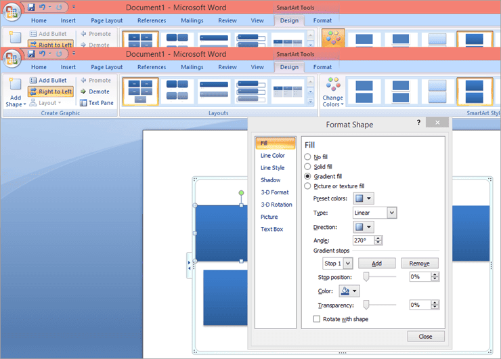Click Remove gradient stop button
Image resolution: width=501 pixels, height=359 pixels.
[420, 263]
